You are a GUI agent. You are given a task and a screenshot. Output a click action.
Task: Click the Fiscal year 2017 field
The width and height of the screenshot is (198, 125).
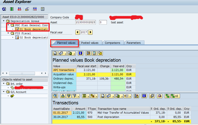84,32
